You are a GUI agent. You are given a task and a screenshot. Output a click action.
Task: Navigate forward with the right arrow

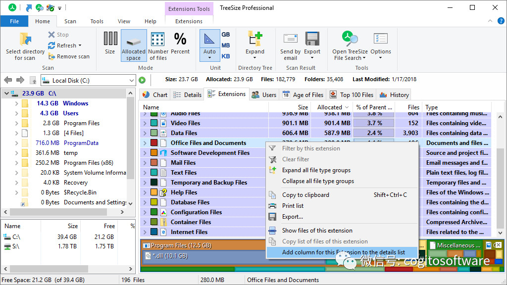[x=20, y=80]
